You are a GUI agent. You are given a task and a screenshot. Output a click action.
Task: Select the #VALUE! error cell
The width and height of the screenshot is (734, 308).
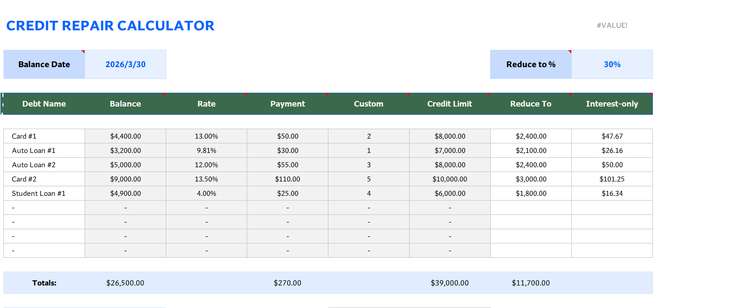coord(612,25)
